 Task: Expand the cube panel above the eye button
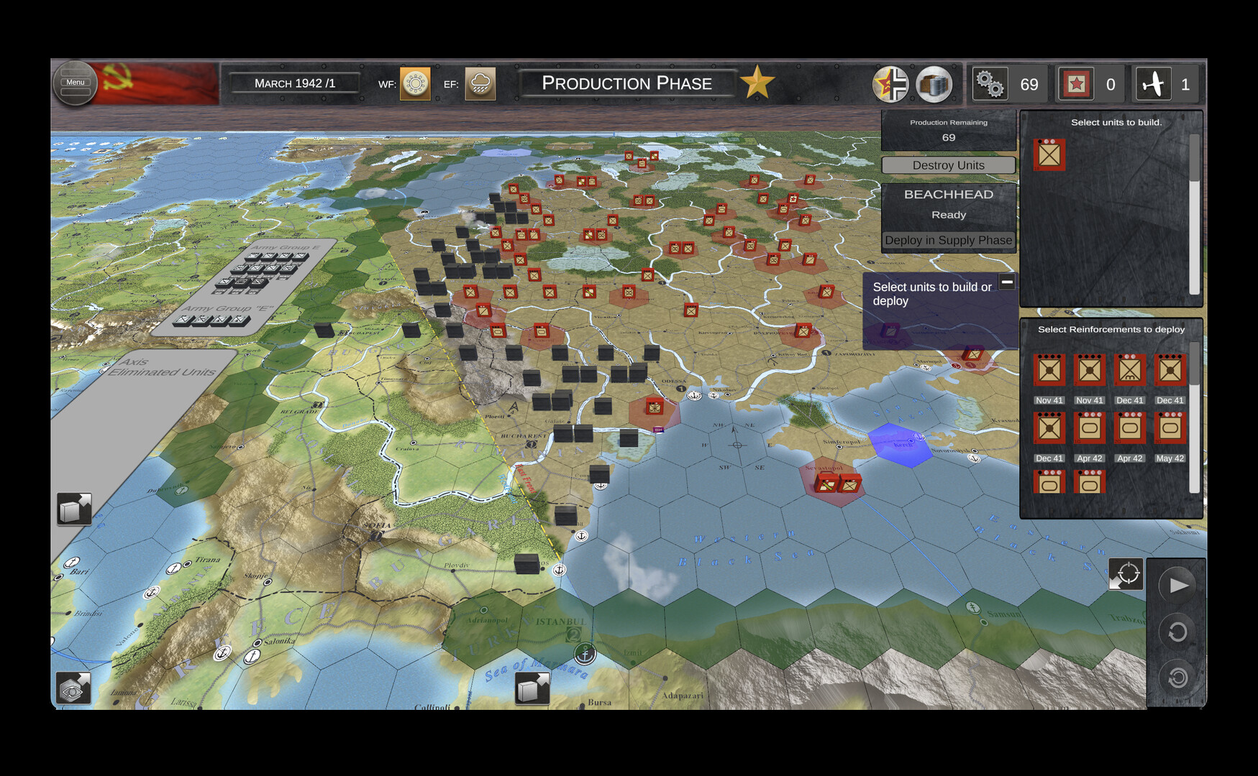[x=74, y=509]
